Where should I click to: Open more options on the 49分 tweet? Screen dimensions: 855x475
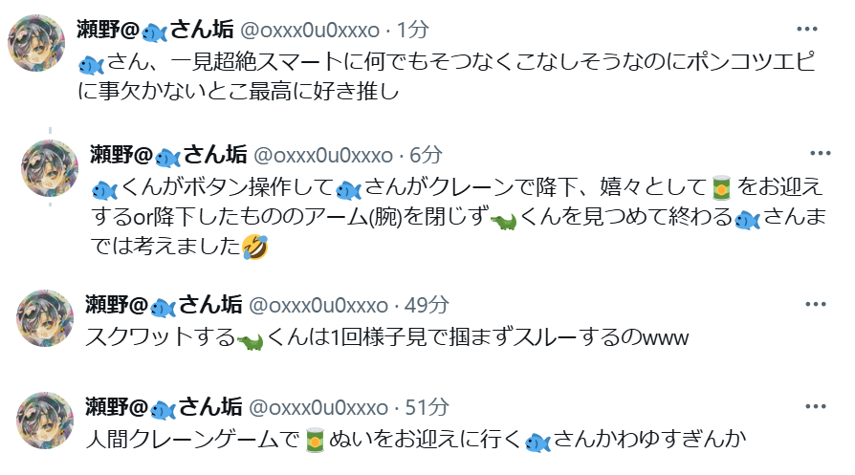(x=816, y=304)
